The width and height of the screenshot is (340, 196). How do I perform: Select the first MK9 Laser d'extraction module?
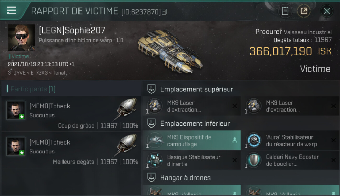click(191, 106)
